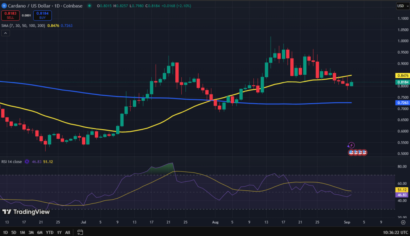Click the Cardano / US Dollar symbol title

tap(45, 6)
